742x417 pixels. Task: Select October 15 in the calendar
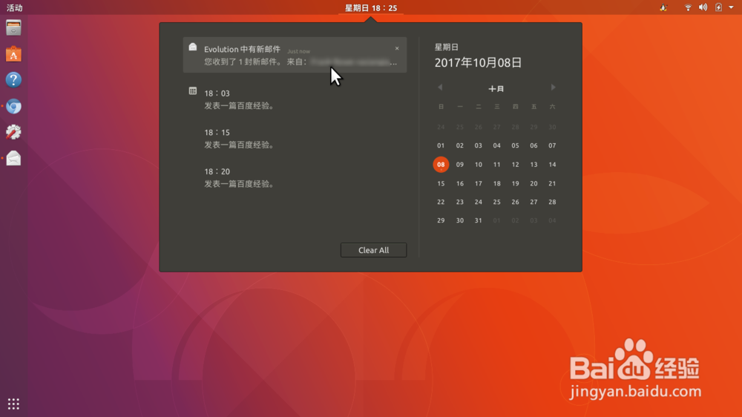tap(441, 183)
